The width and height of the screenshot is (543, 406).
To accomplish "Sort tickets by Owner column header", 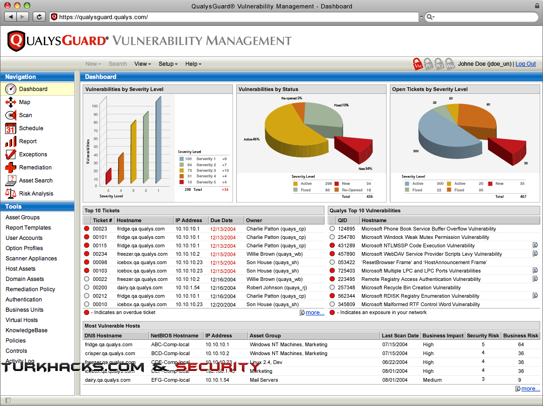I will coord(284,220).
